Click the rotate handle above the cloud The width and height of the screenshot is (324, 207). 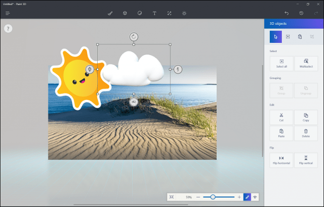[134, 37]
